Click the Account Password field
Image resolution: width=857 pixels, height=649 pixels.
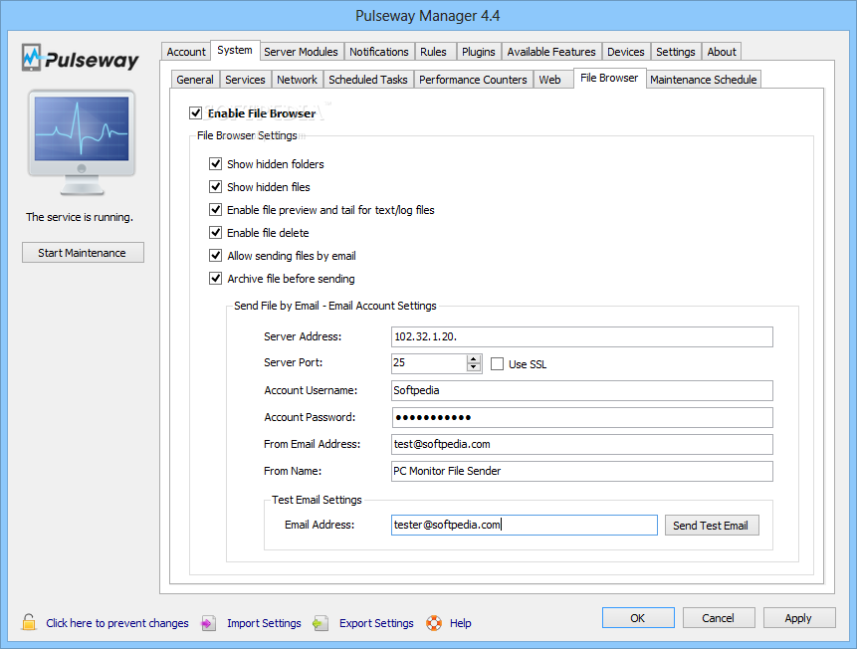point(581,417)
